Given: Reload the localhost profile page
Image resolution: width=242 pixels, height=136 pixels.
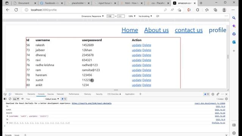Looking at the screenshot, I should click(x=16, y=10).
